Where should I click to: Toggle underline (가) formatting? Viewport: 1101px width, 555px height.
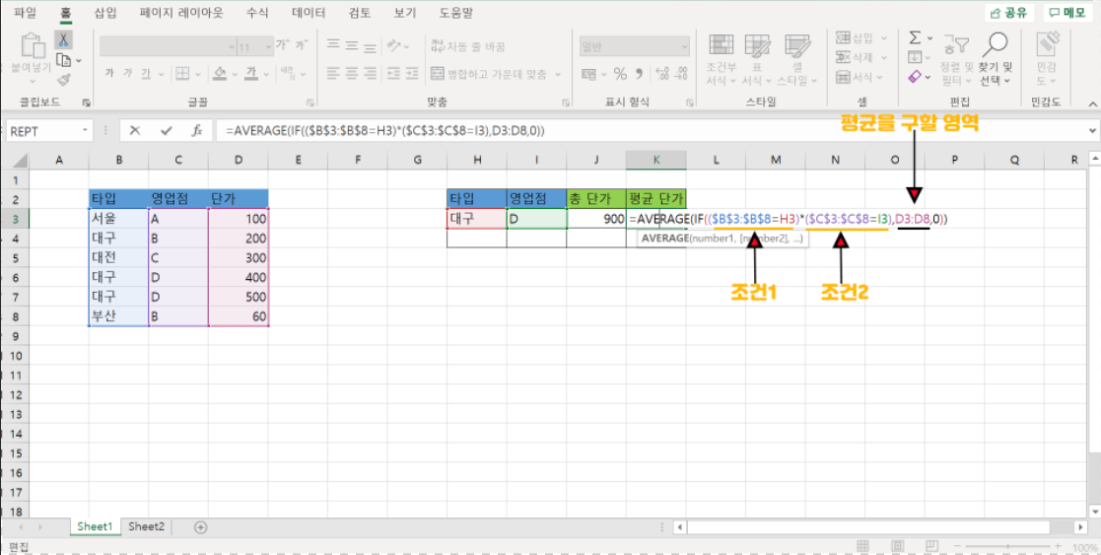tap(146, 72)
